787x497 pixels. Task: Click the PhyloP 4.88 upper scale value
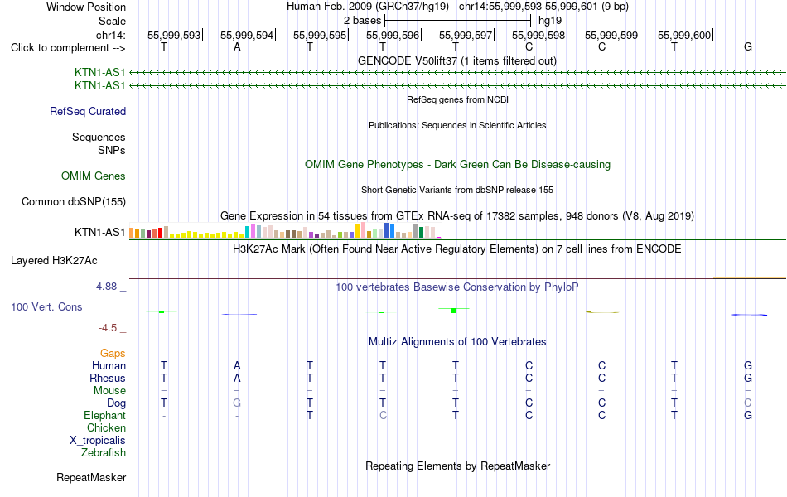[x=106, y=286]
